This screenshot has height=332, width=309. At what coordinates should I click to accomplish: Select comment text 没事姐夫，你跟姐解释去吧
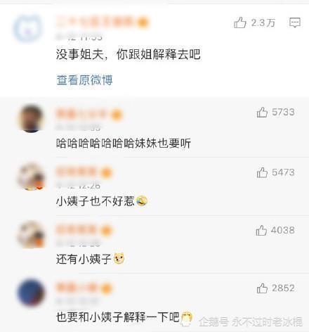coord(129,54)
